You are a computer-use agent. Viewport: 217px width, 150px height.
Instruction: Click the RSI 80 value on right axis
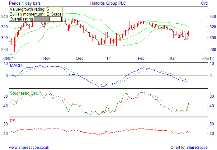point(212,124)
